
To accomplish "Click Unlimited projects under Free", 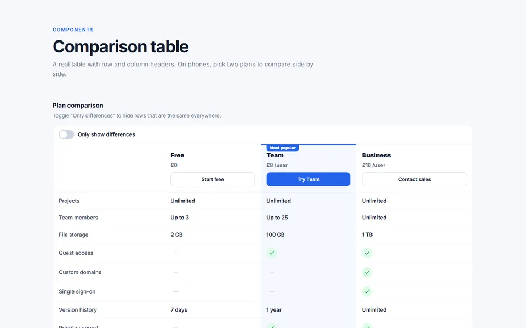I will (x=182, y=201).
